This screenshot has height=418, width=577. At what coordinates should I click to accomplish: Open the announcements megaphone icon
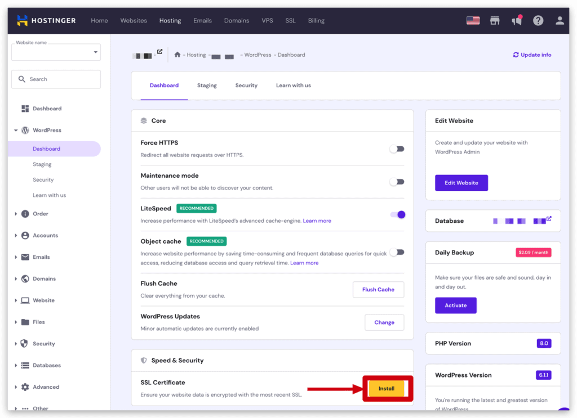click(x=517, y=20)
